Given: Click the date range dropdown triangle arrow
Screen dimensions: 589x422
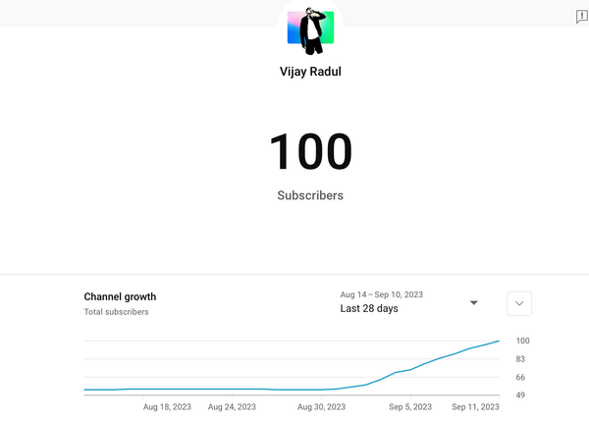Looking at the screenshot, I should 474,302.
